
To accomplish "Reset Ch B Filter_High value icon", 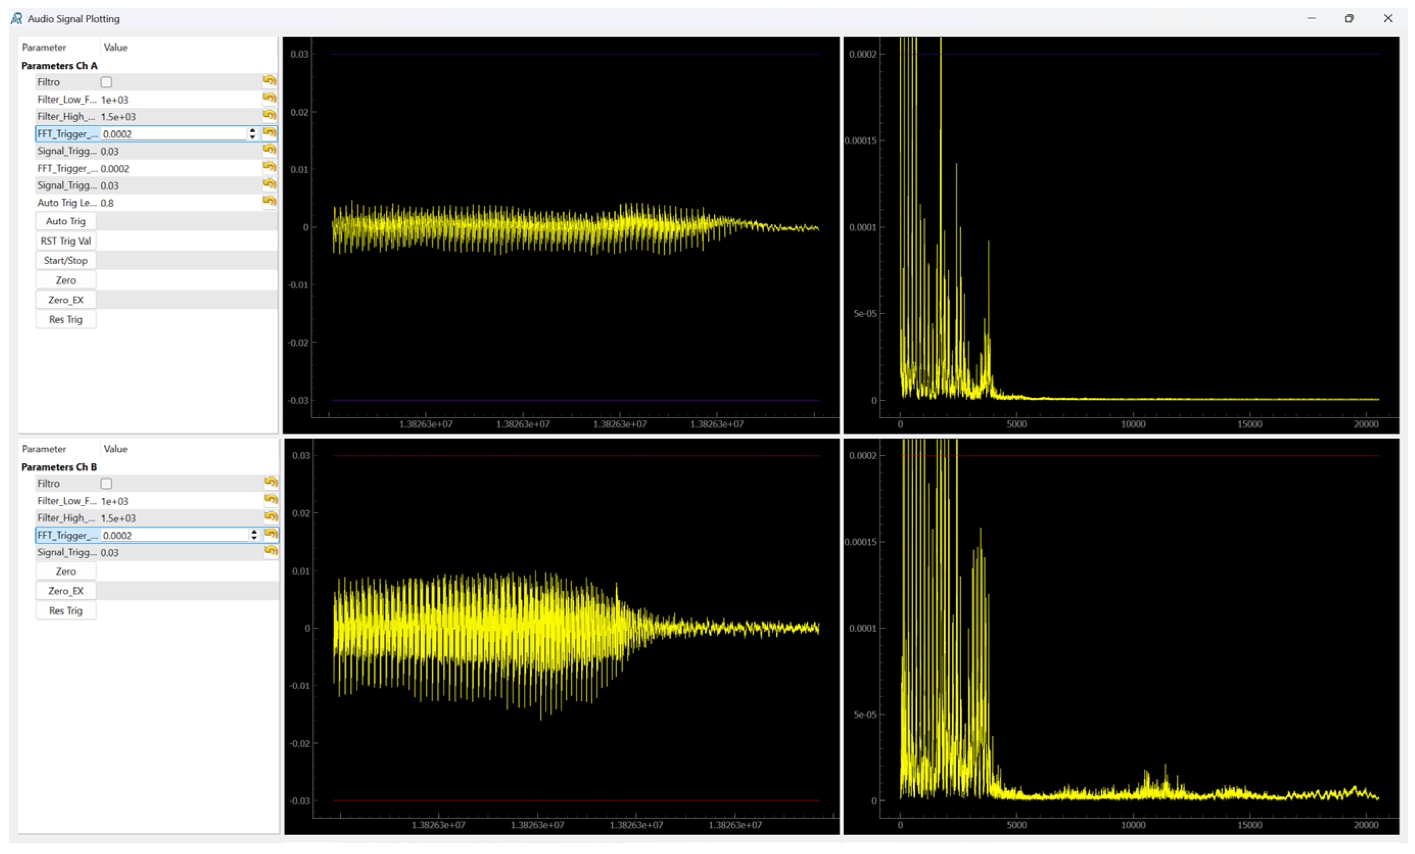I will (270, 517).
